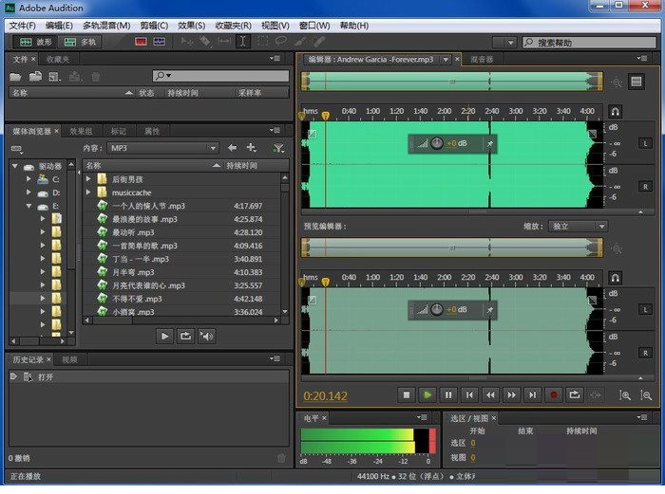Viewport: 665px width, 494px height.
Task: Click the filter icon in Media Browser
Action: pyautogui.click(x=278, y=148)
